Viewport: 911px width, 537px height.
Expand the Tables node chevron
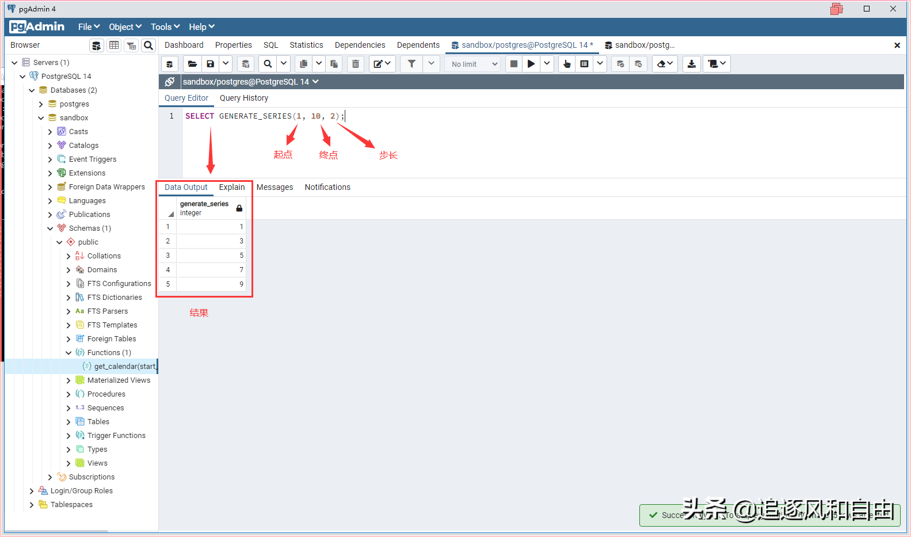68,422
